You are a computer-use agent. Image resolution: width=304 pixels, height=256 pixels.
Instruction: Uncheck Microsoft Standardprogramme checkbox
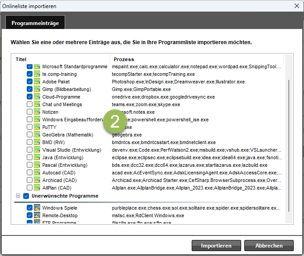point(29,66)
